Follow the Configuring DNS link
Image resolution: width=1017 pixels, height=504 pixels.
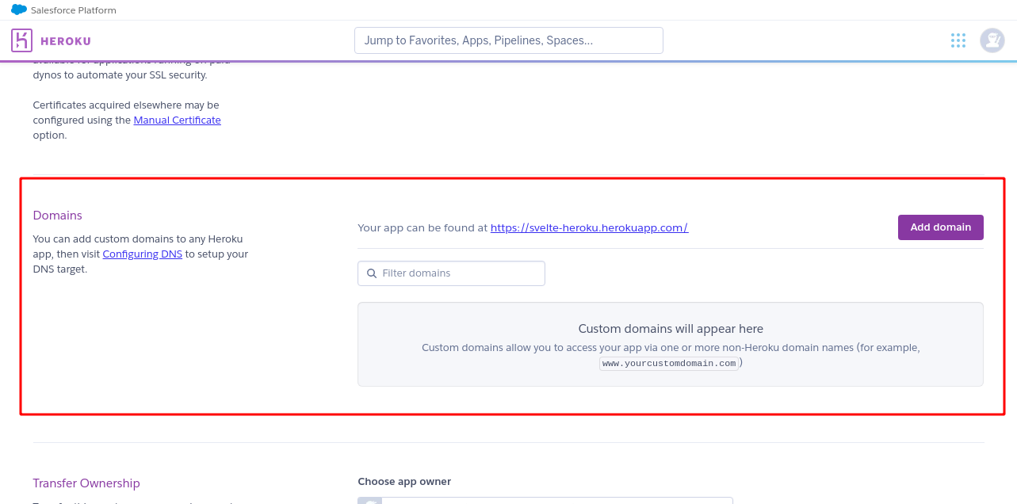click(143, 254)
